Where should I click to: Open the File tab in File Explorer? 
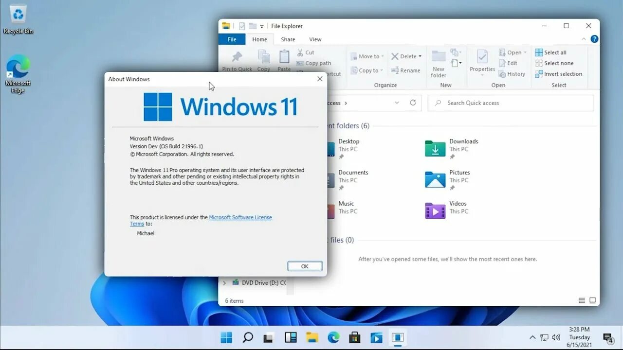click(x=232, y=39)
